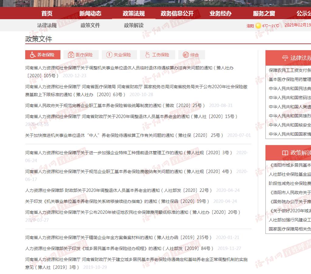Viewport: 311px width, 274px height.
Task: Click the 洛阳 weather city label
Action: pyautogui.click(x=250, y=26)
